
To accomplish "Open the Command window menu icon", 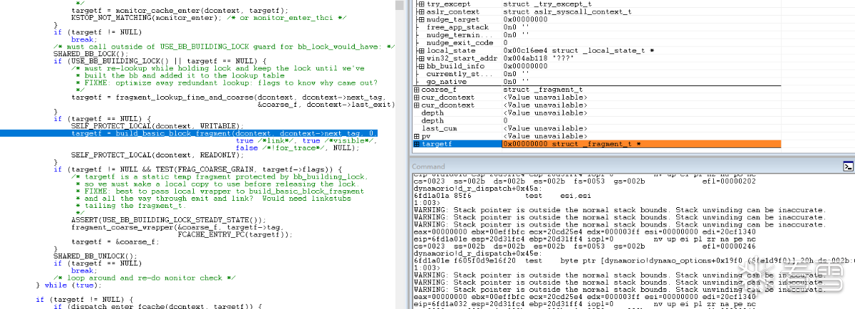I will 848,167.
